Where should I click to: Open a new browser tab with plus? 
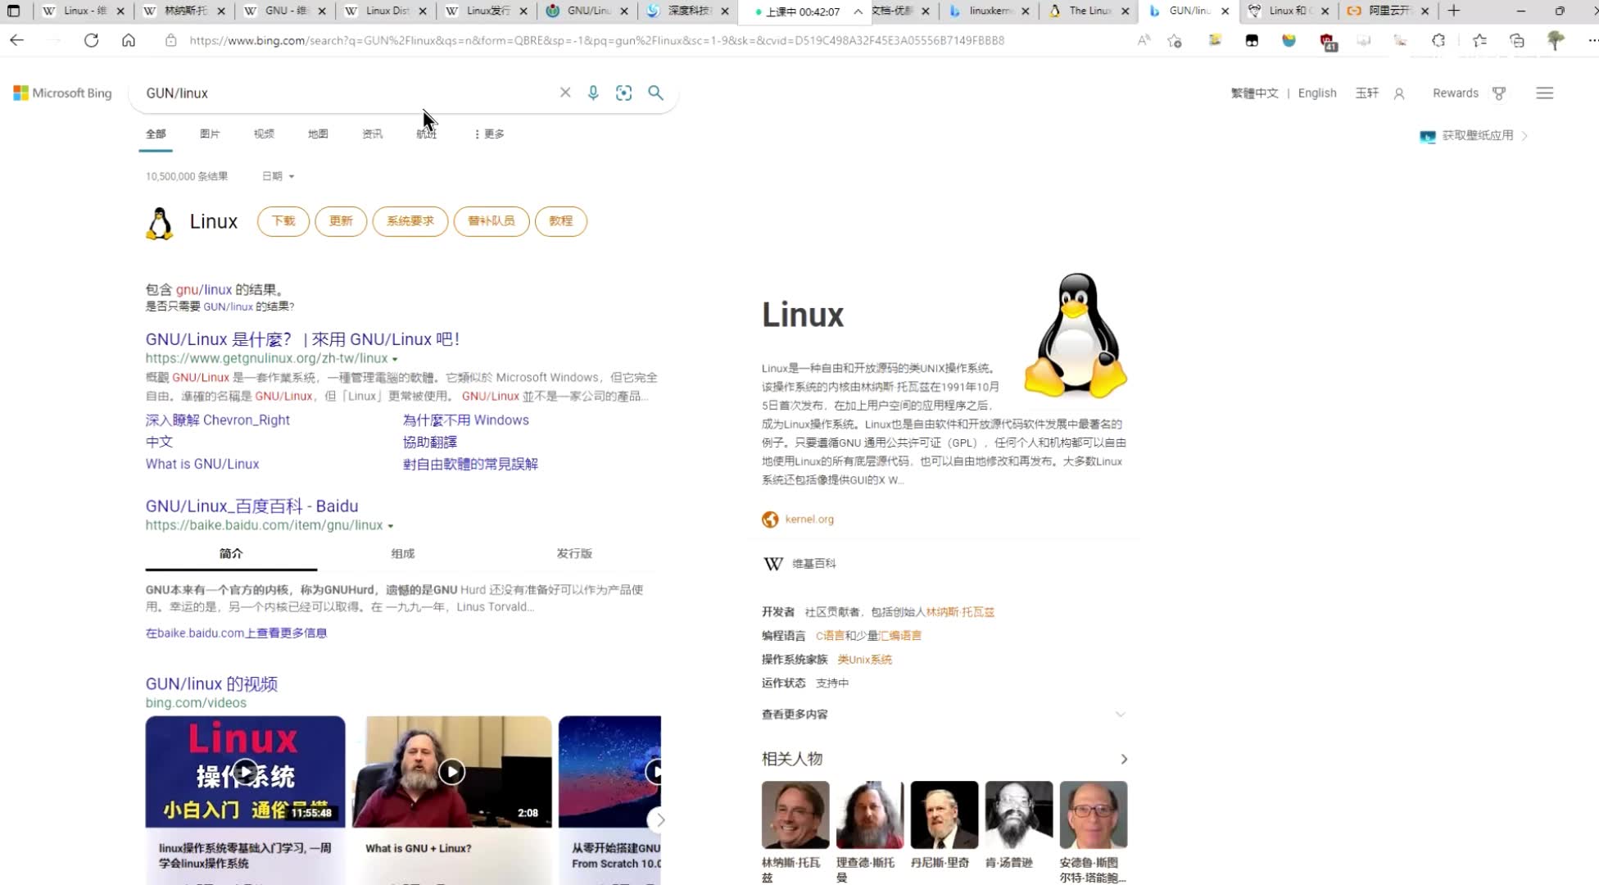point(1454,11)
